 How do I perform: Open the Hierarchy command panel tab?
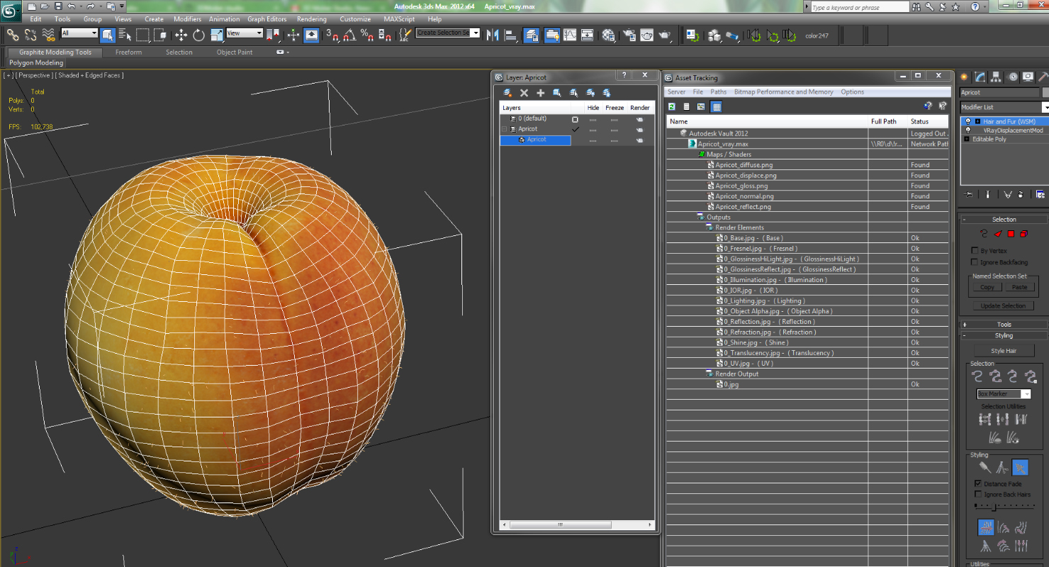pos(996,77)
